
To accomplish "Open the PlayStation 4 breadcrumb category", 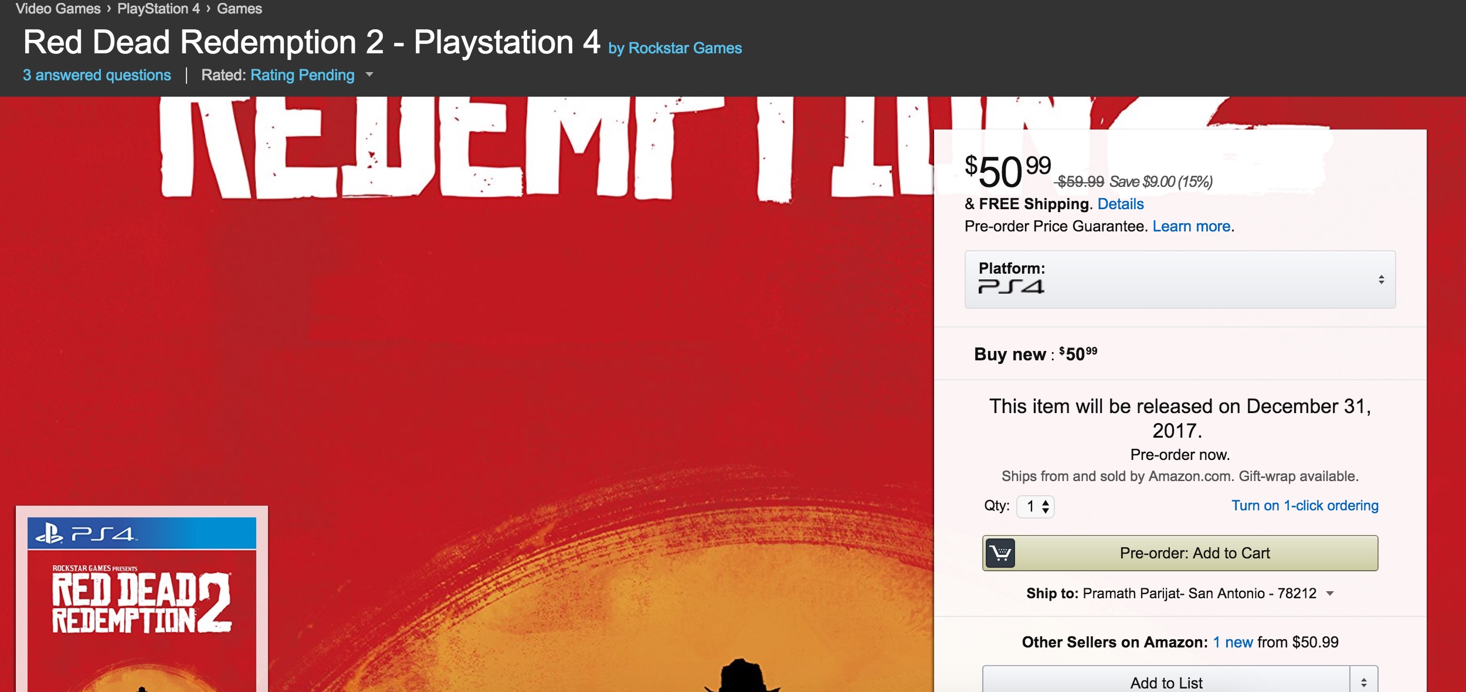I will coord(158,9).
